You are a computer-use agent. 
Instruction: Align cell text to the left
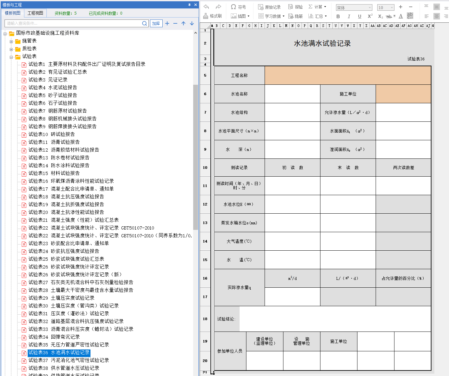(427, 16)
